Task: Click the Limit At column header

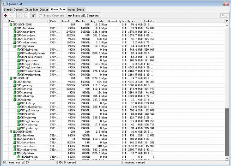Action: click(68, 21)
